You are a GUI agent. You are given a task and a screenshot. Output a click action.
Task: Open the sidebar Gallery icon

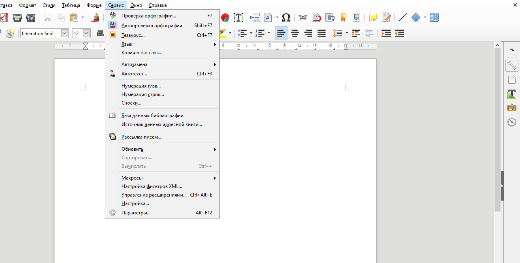pos(512,108)
